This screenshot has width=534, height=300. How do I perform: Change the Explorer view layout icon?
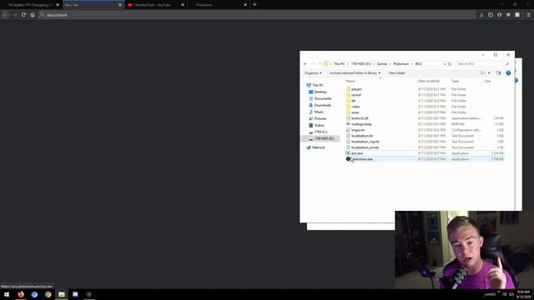(x=483, y=73)
